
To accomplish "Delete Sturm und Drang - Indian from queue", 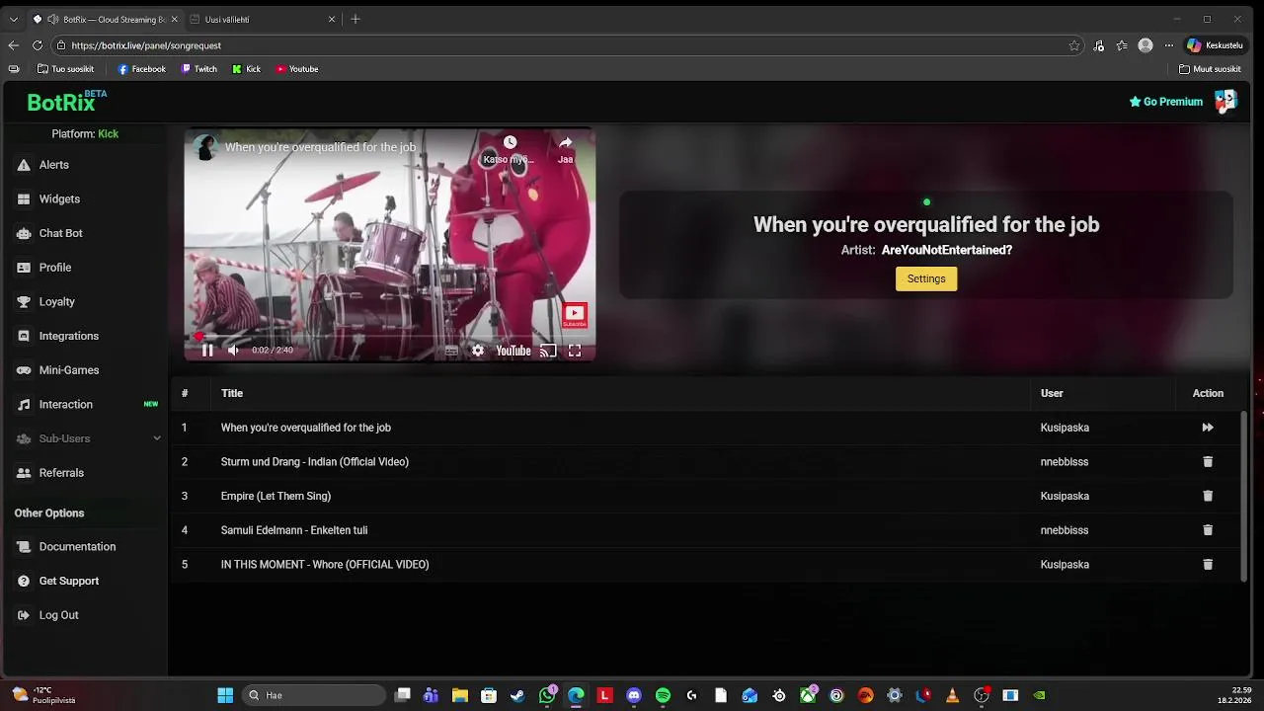I will pos(1207,461).
